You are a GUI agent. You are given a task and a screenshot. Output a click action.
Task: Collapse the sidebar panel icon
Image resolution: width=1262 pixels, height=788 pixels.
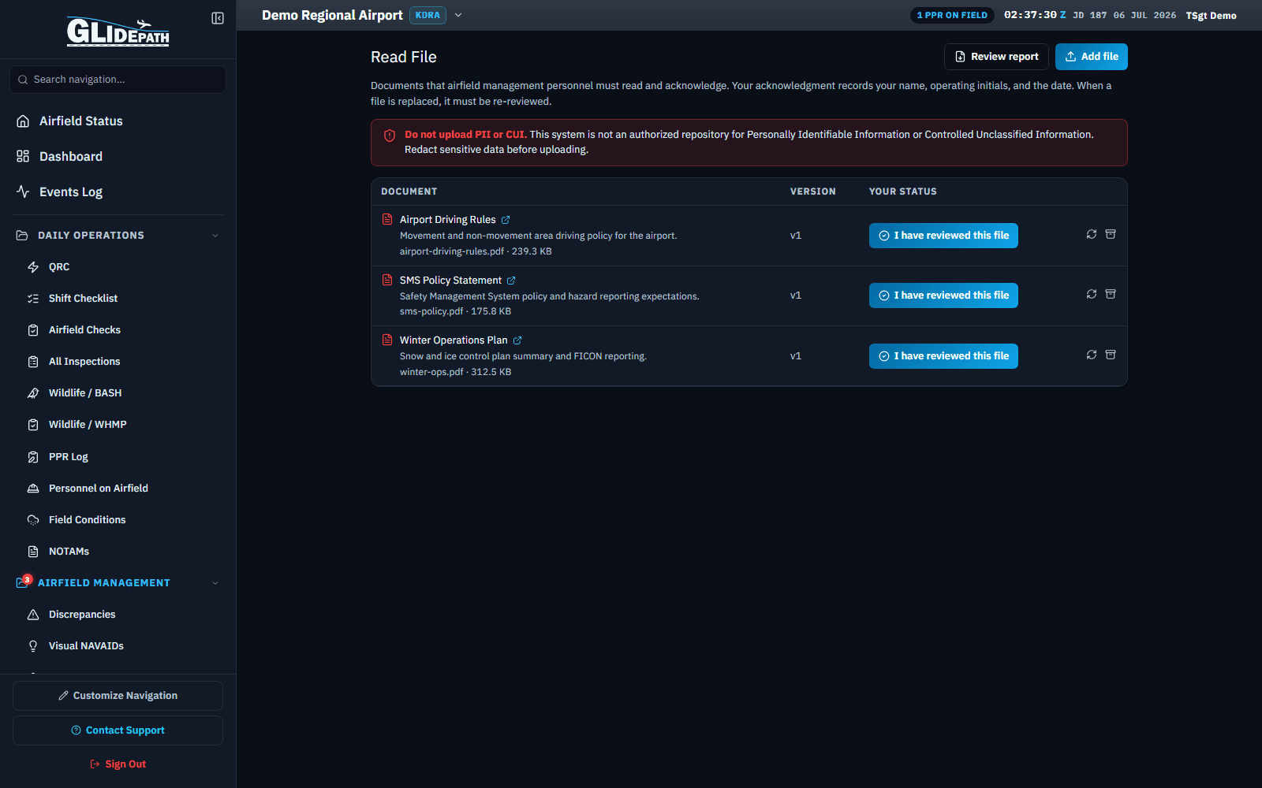(x=218, y=18)
